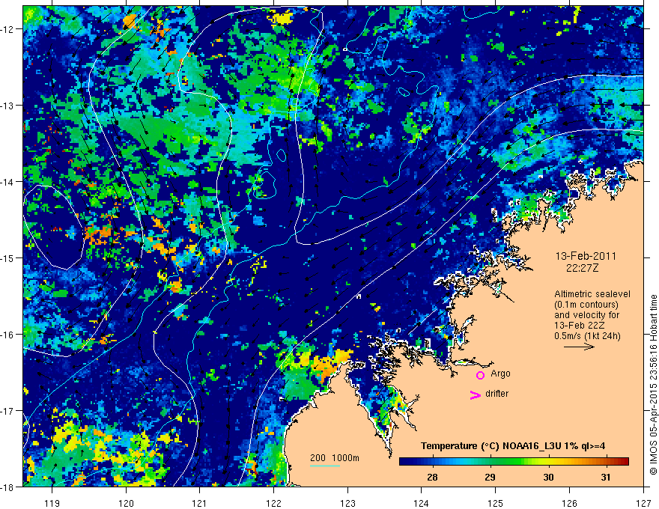The width and height of the screenshot is (659, 509).
Task: Click the 'Argo' legend label
Action: [x=500, y=374]
